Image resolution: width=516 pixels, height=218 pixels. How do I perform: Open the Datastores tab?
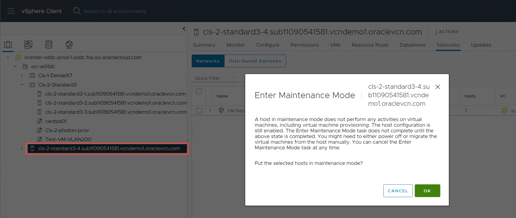coord(413,45)
